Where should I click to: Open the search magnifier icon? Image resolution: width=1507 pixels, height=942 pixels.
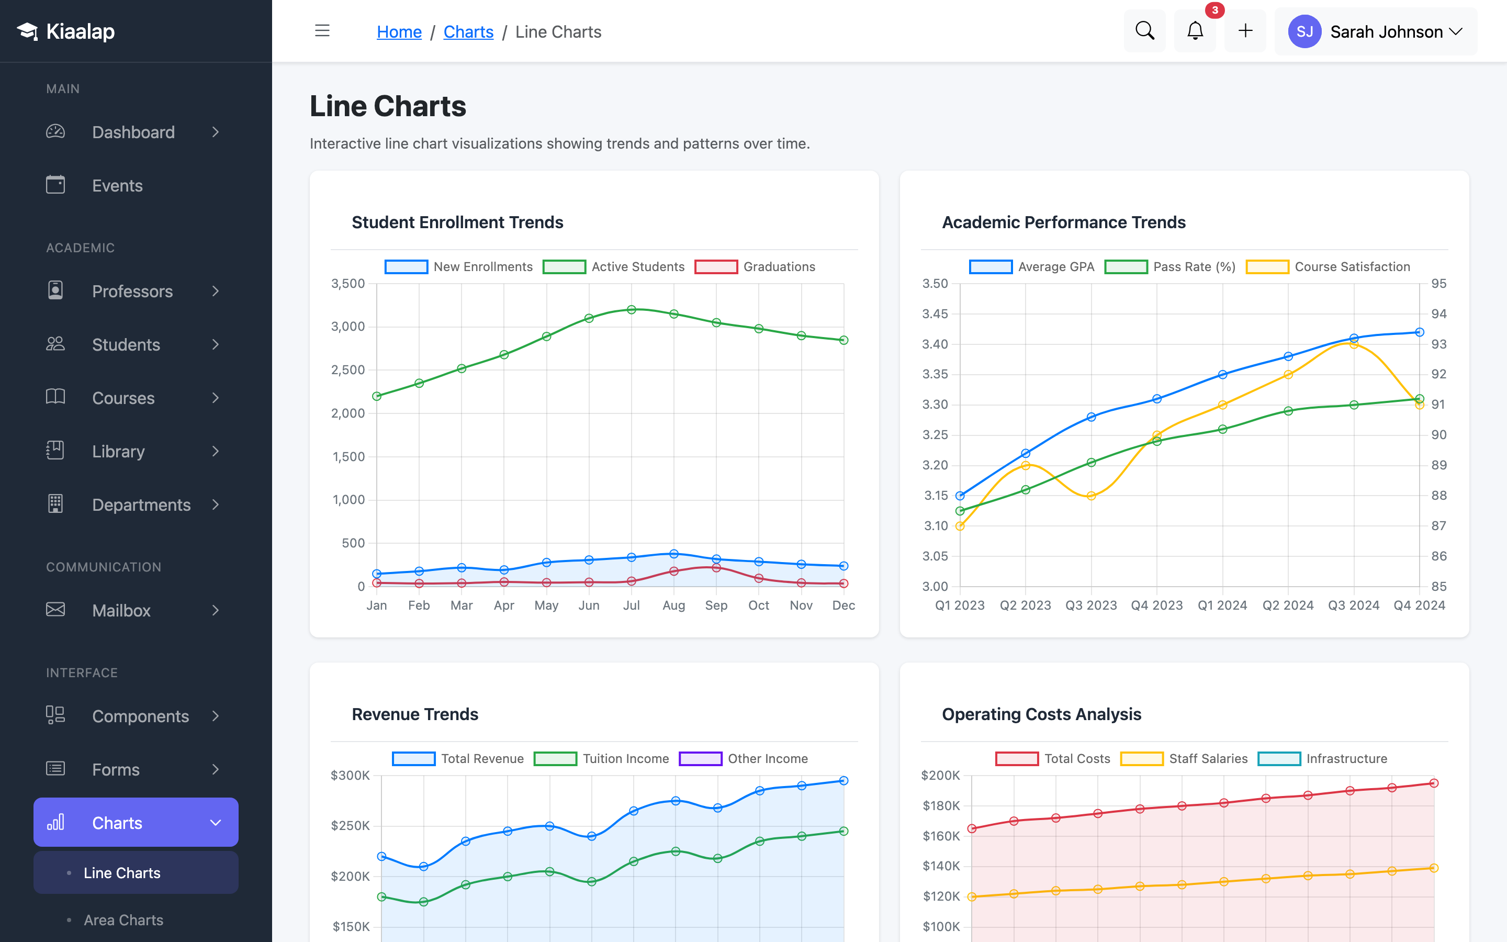1144,30
